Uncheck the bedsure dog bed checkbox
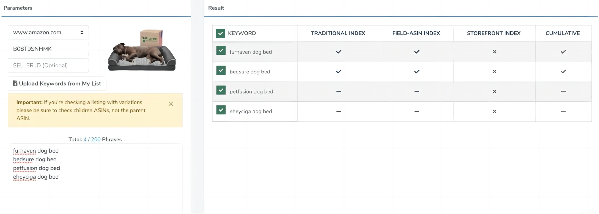 click(221, 70)
